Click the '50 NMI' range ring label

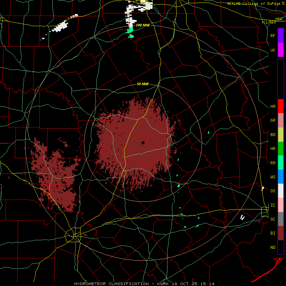(143, 84)
